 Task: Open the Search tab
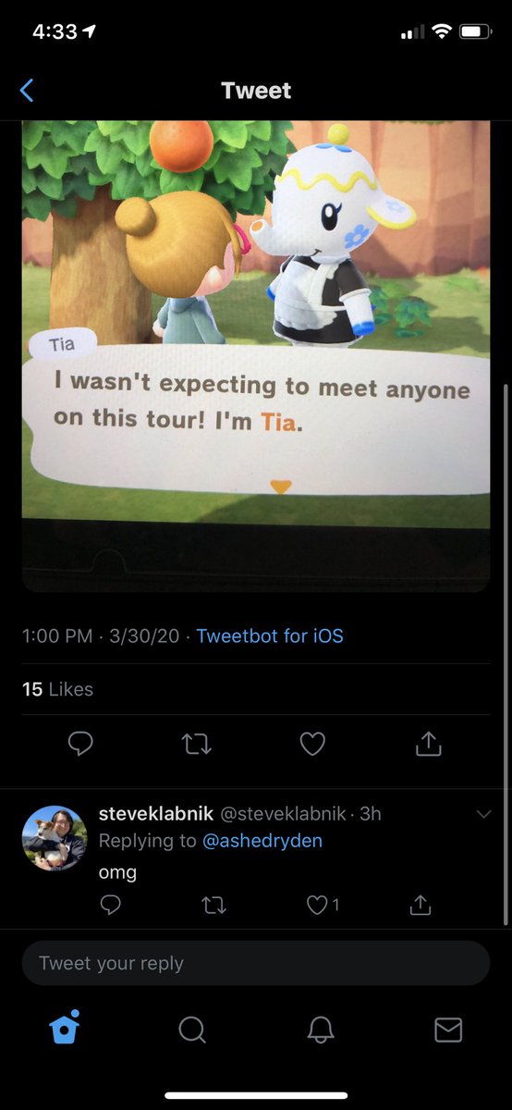[191, 1030]
